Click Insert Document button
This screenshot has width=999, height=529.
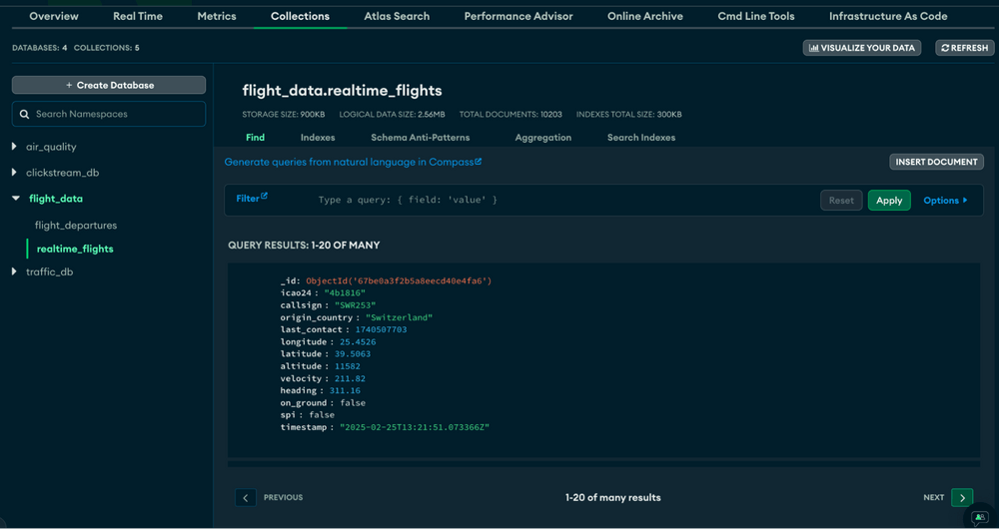tap(937, 162)
